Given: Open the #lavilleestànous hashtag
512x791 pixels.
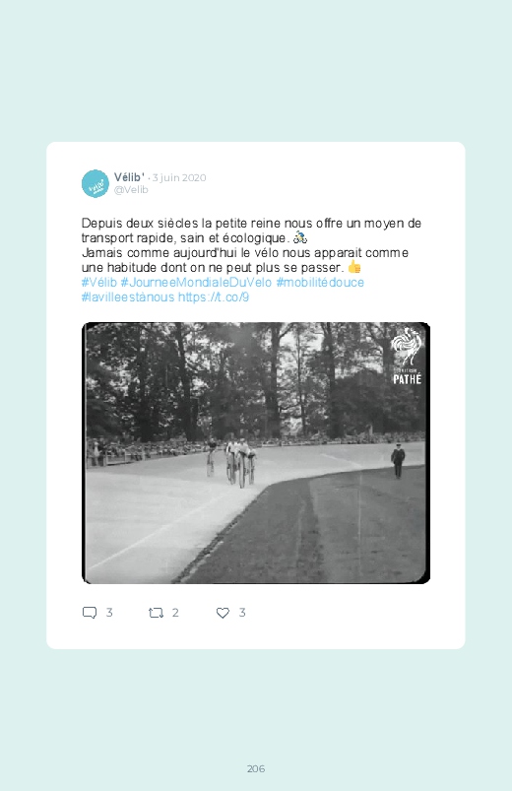Looking at the screenshot, I should click(128, 297).
